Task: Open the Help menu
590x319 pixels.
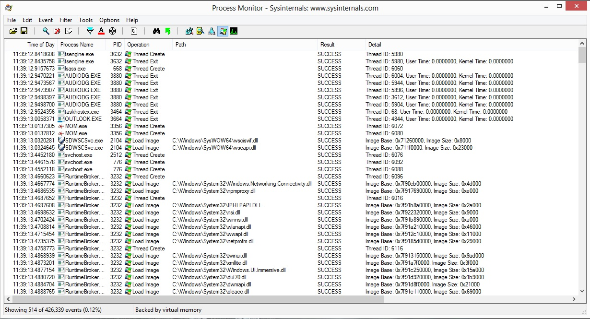Action: (132, 20)
